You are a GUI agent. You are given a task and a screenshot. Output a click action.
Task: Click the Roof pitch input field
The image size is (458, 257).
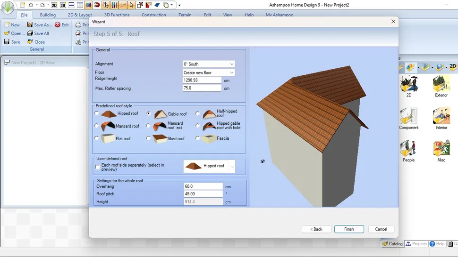(203, 194)
